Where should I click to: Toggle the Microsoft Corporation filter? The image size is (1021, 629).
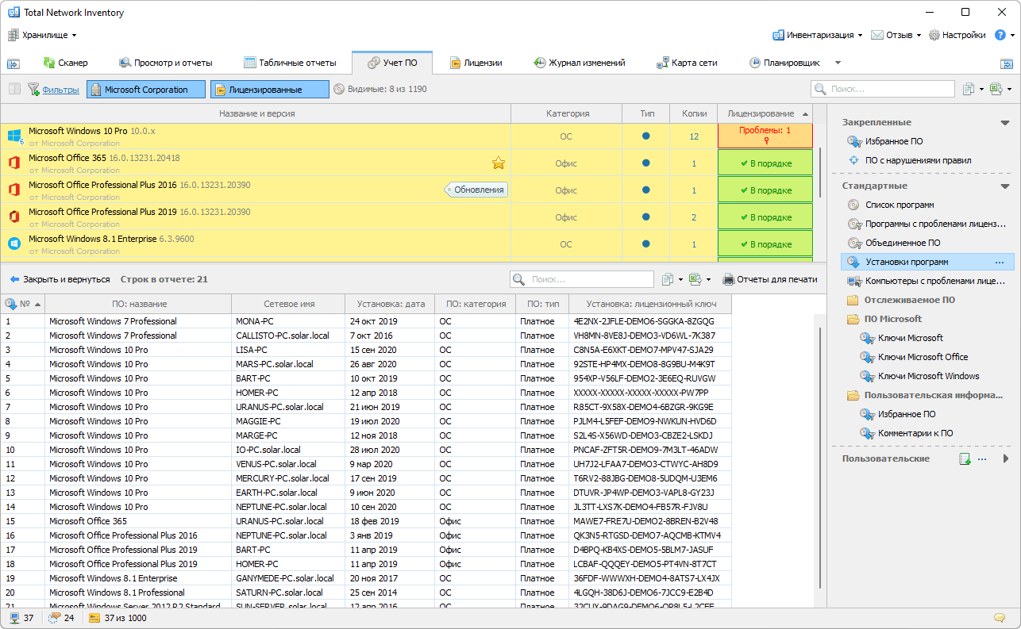point(145,90)
